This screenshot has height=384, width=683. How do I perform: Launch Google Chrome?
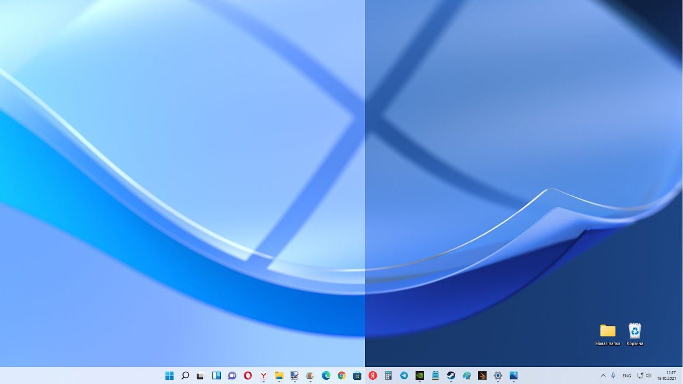click(341, 375)
